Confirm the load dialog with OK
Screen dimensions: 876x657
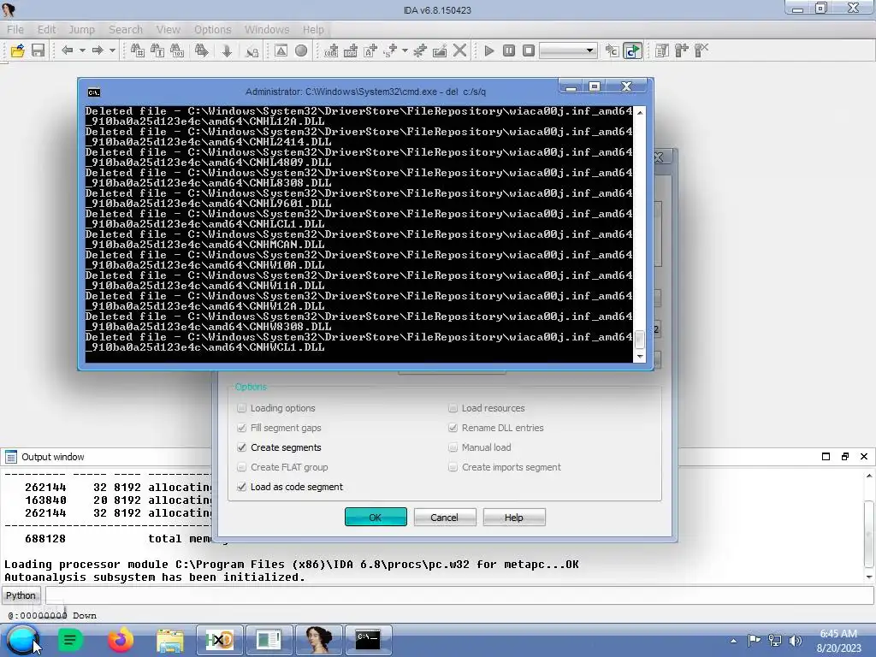click(376, 518)
